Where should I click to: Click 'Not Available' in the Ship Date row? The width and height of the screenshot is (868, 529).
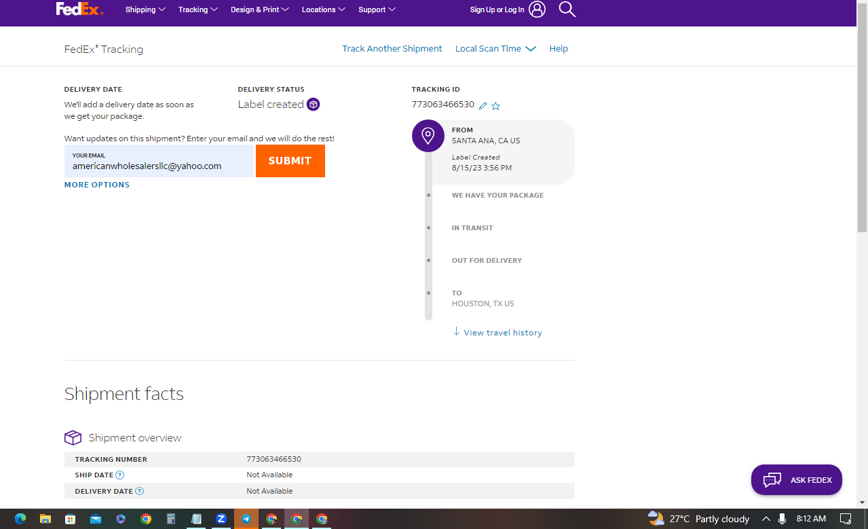[269, 475]
